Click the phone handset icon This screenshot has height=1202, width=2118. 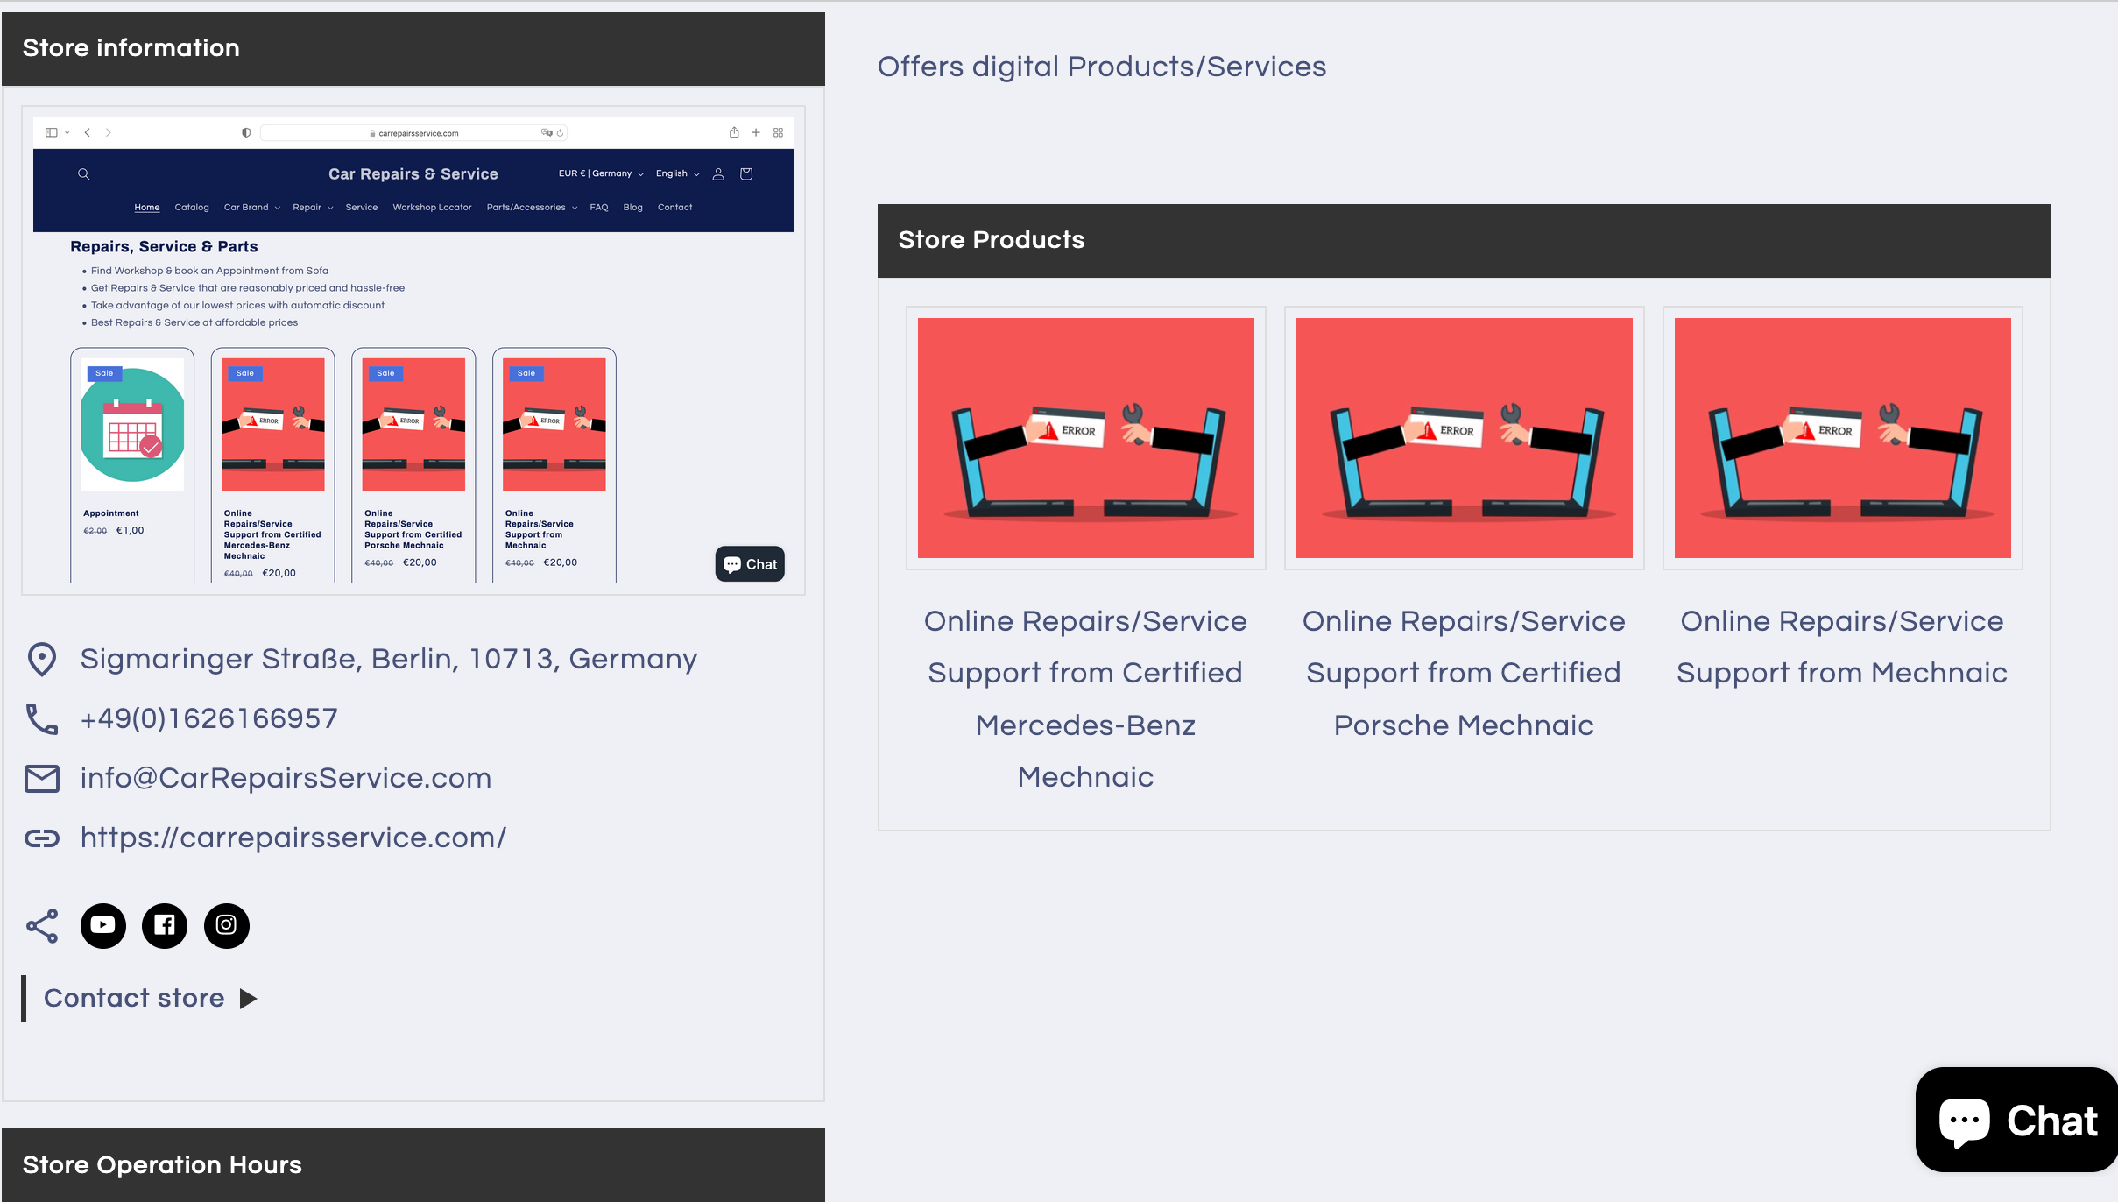coord(42,719)
